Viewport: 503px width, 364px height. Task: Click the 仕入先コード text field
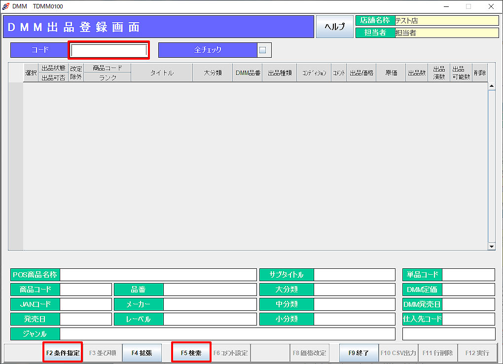[468, 319]
